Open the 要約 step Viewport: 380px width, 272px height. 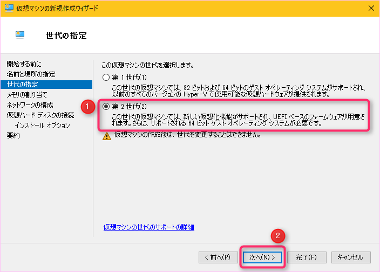click(x=13, y=136)
